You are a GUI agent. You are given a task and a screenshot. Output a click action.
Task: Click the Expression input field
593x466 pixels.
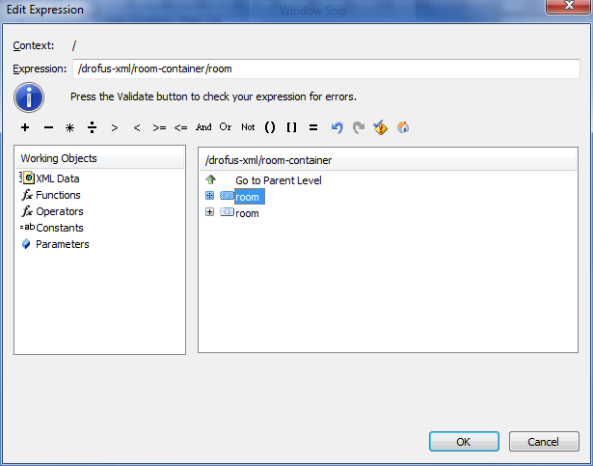[x=325, y=69]
